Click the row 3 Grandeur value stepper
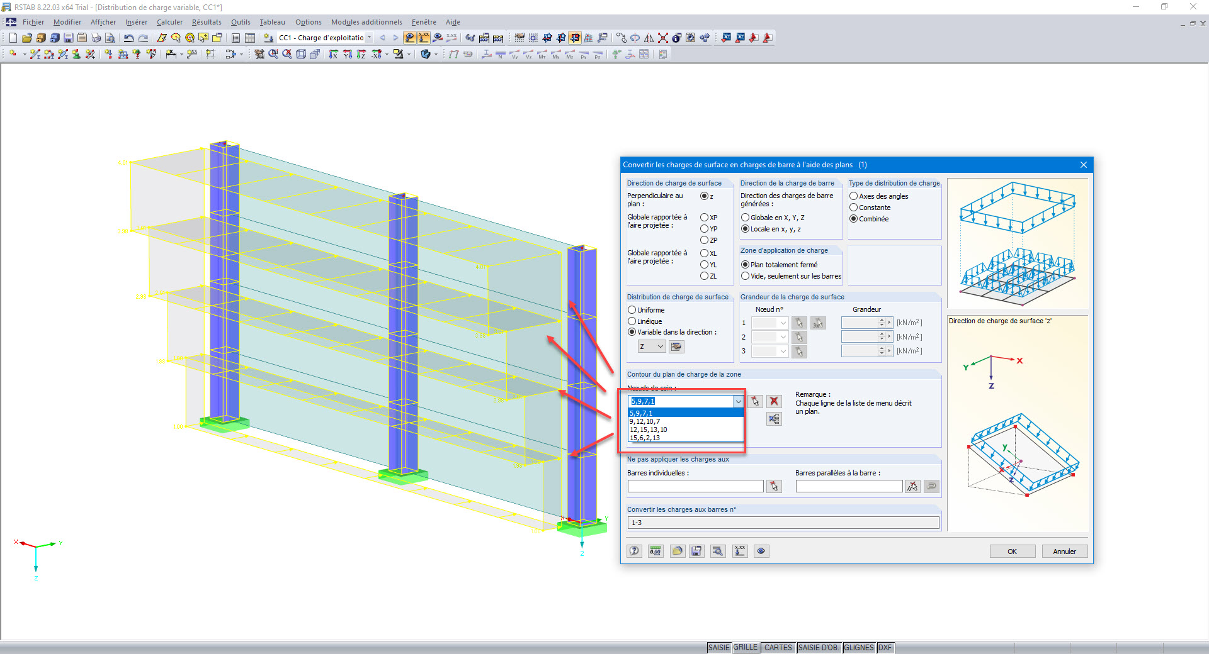This screenshot has width=1209, height=654. pos(882,352)
